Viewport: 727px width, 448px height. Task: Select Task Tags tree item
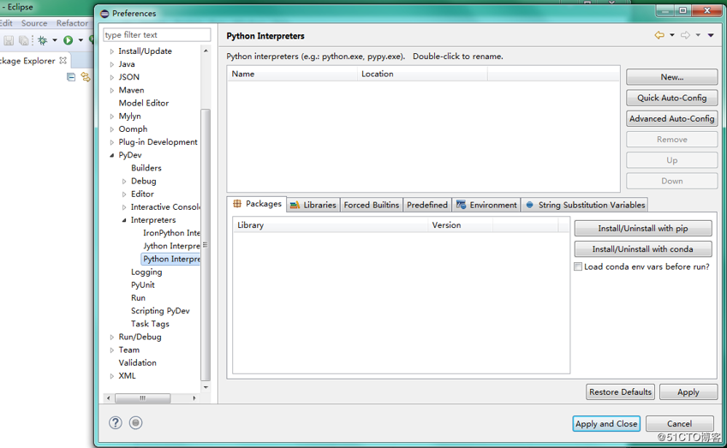150,324
